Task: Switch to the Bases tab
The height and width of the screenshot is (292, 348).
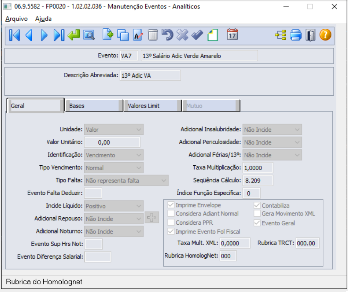Action: pos(94,106)
